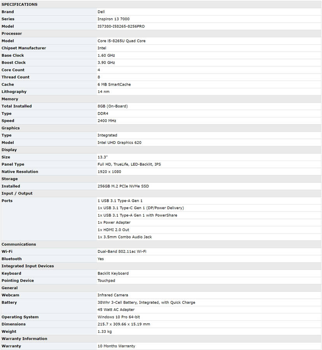Click model number IS7380-I58265-8256PRO
This screenshot has width=322, height=350.
click(121, 26)
